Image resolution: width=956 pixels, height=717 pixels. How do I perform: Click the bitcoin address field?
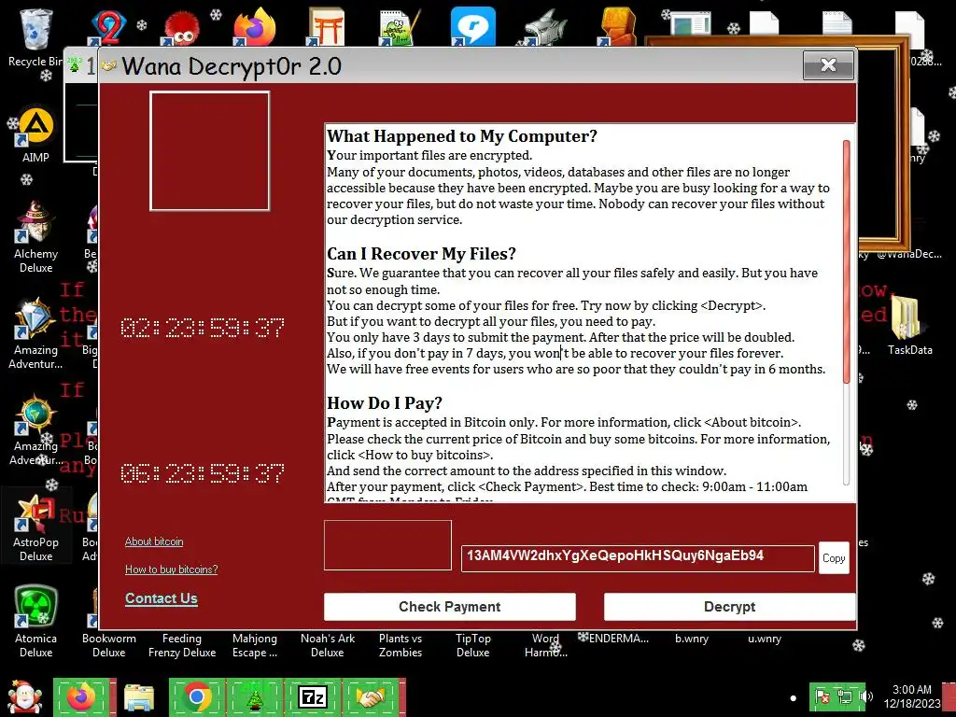point(638,558)
